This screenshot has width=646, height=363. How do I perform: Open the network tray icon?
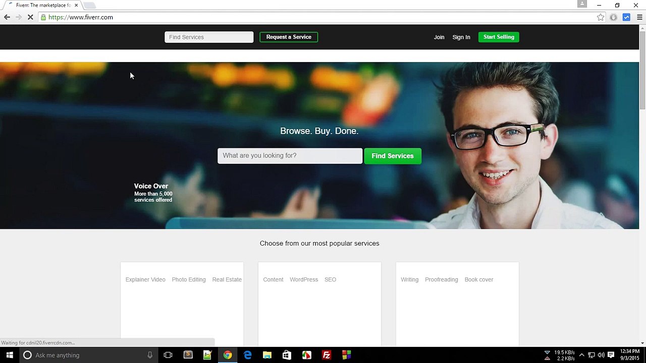coord(591,355)
